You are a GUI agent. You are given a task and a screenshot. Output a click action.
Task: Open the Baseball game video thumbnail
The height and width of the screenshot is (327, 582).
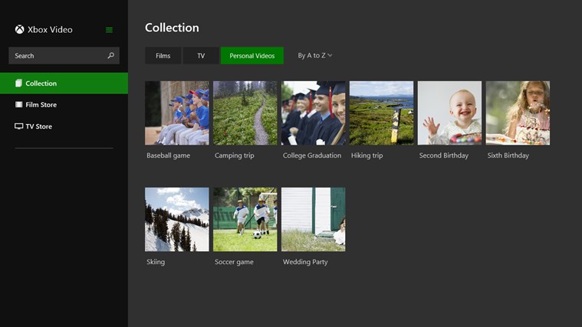(176, 113)
